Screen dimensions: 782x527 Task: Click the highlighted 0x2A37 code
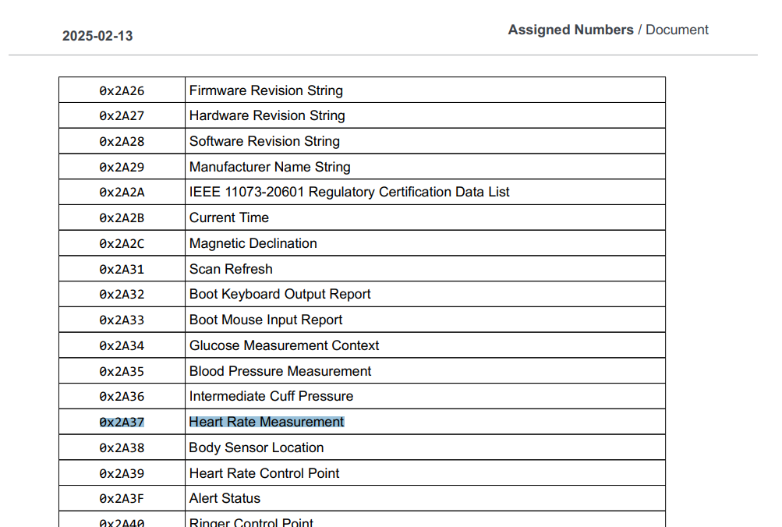(x=122, y=423)
